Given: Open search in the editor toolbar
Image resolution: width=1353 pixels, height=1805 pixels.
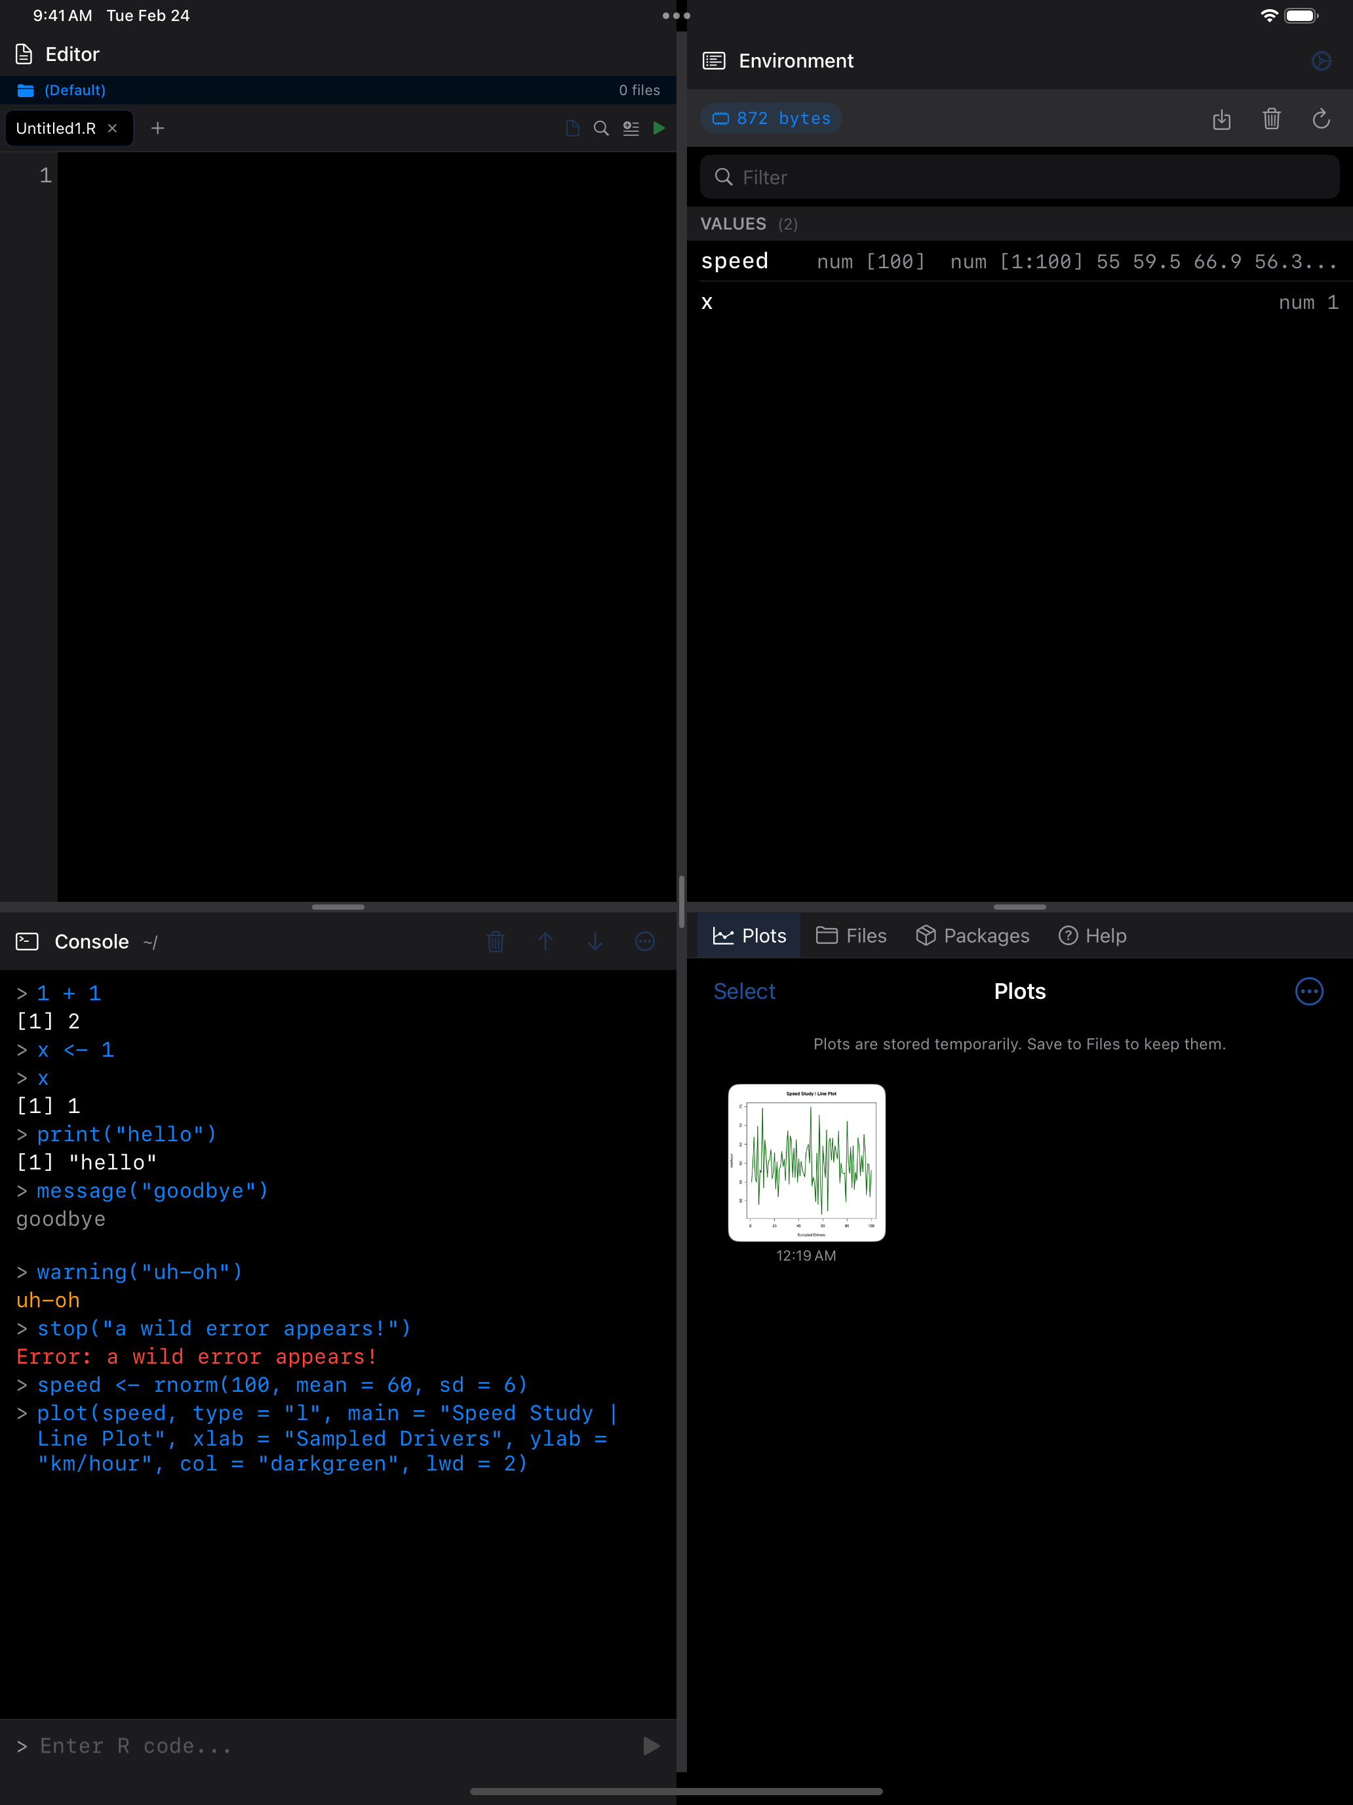Looking at the screenshot, I should coord(601,128).
